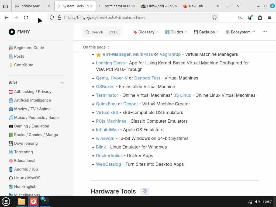Image resolution: width=276 pixels, height=207 pixels.
Task: Click the FMHY logo icon
Action: [12, 32]
